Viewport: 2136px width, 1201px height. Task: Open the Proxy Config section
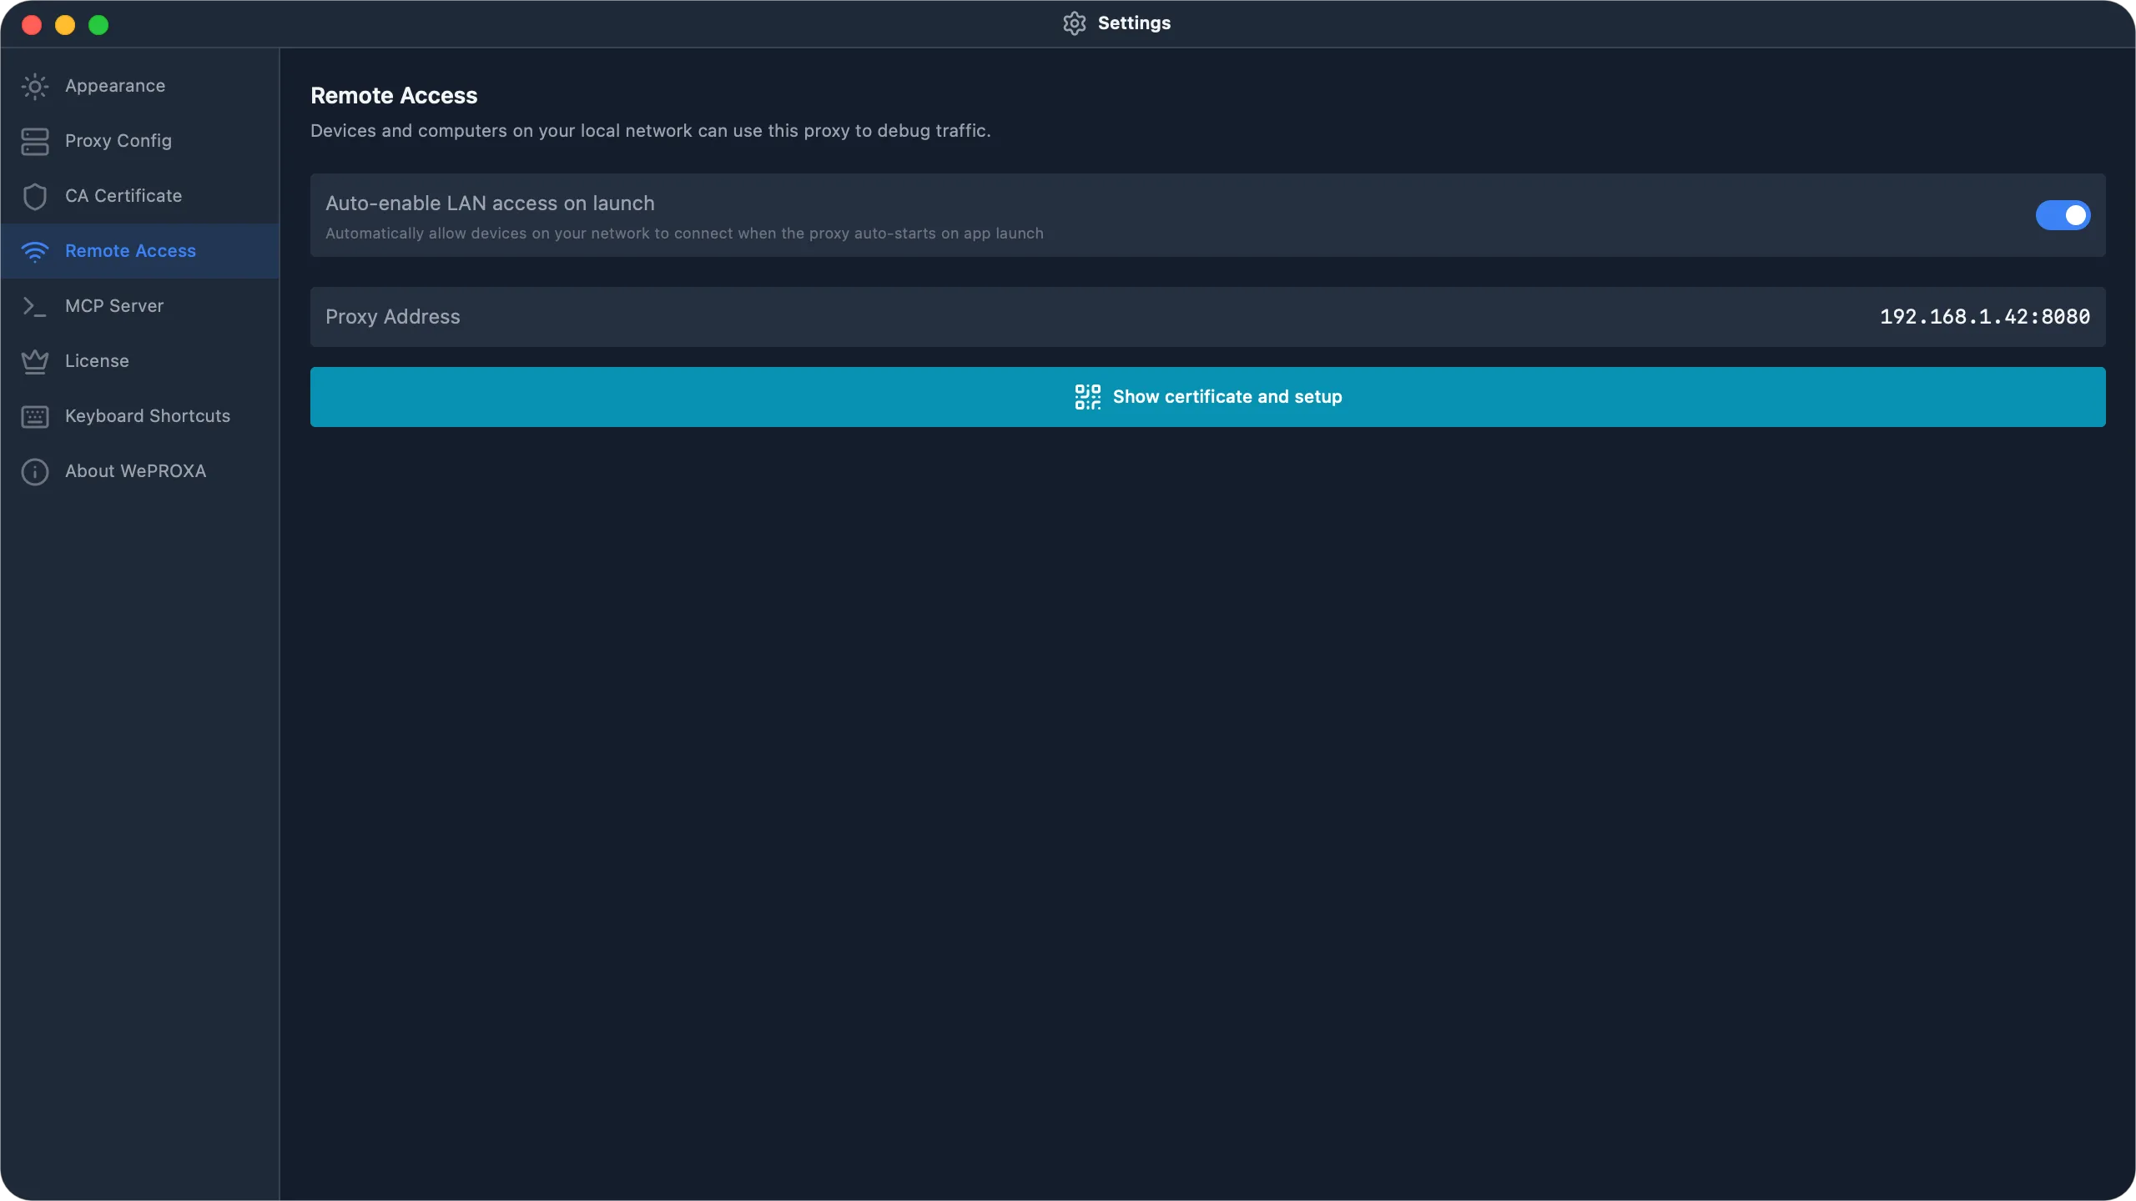tap(140, 141)
